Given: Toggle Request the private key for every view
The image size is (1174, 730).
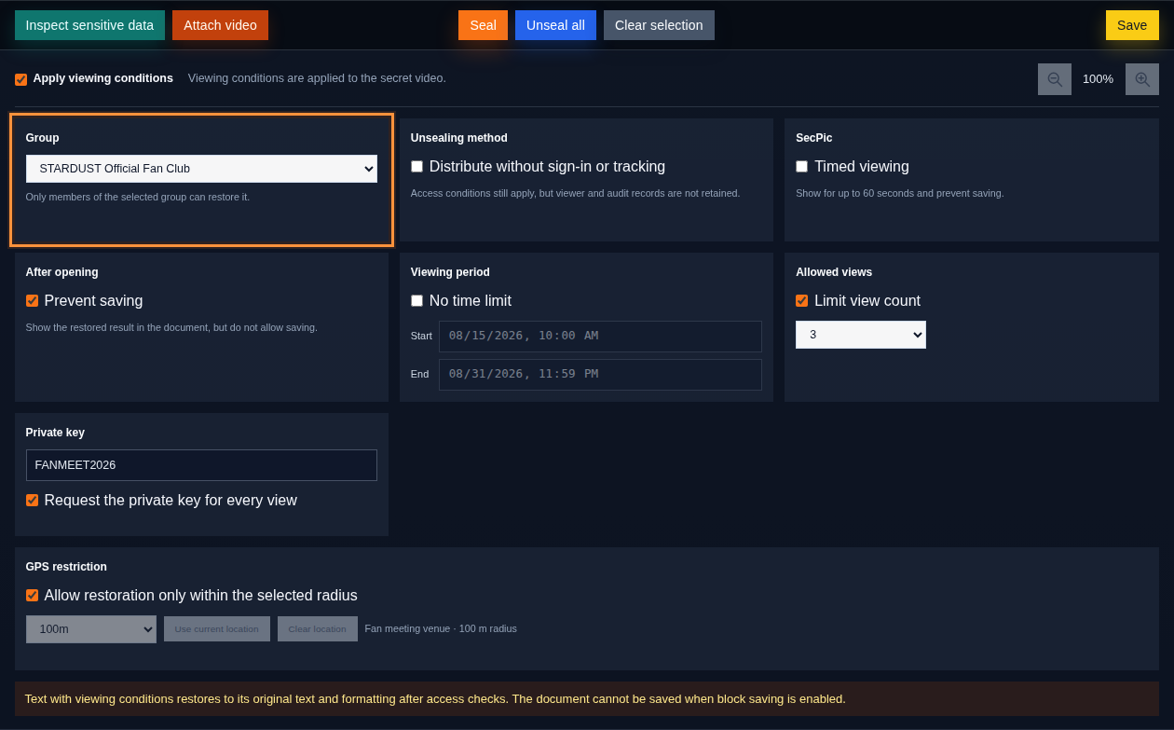Looking at the screenshot, I should tap(32, 500).
